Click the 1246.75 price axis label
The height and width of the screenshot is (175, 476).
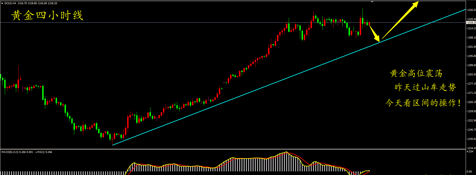click(x=472, y=130)
